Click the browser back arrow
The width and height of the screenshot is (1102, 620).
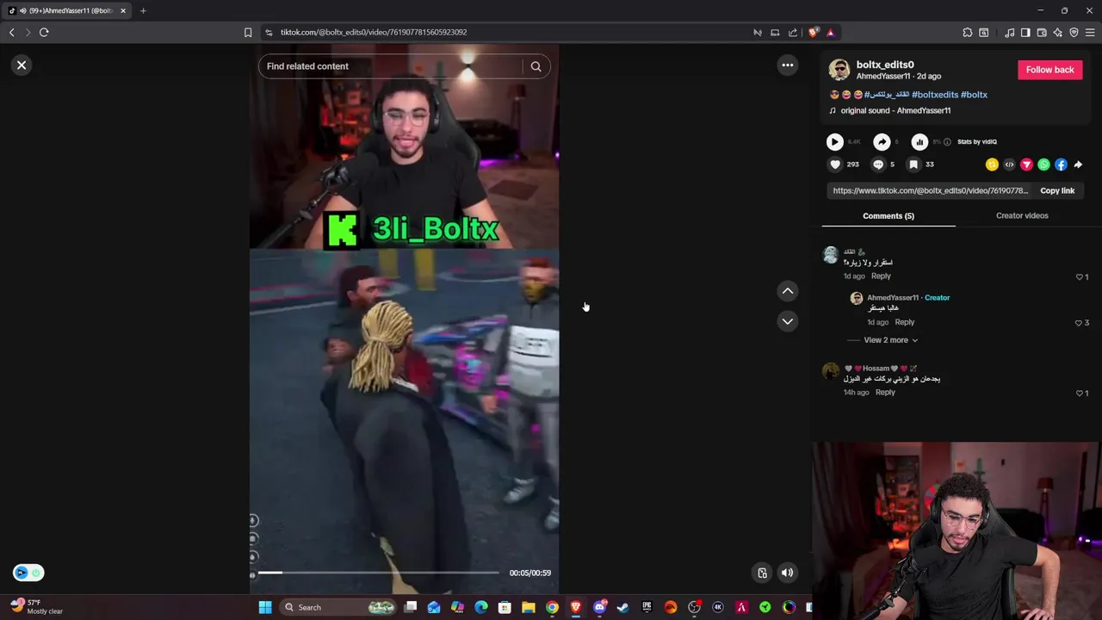11,33
